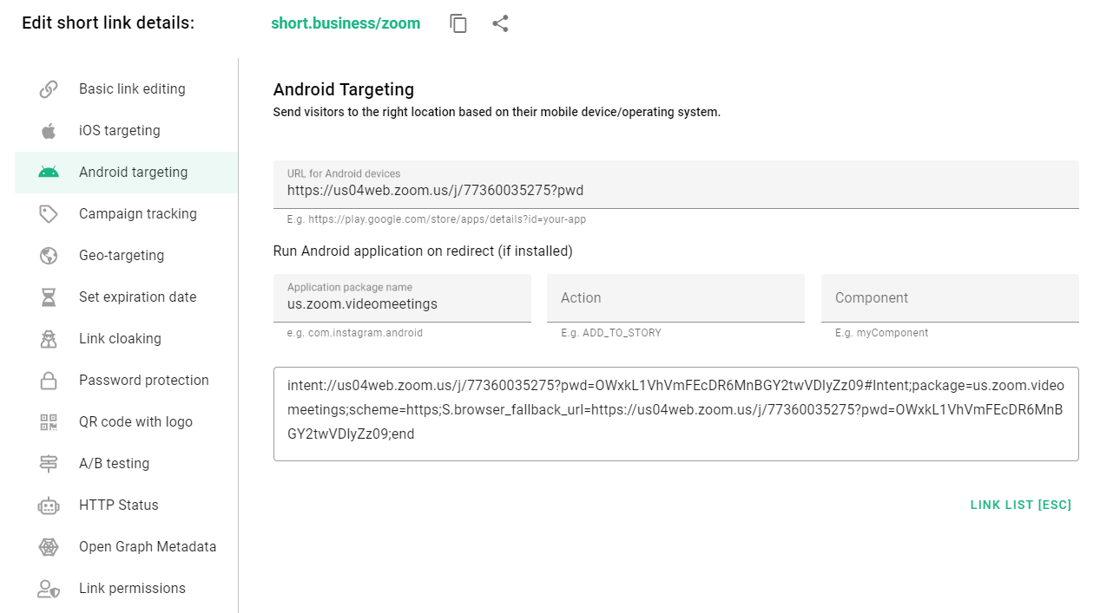Open Geo-targeting via the globe icon
This screenshot has width=1113, height=613.
tap(48, 255)
